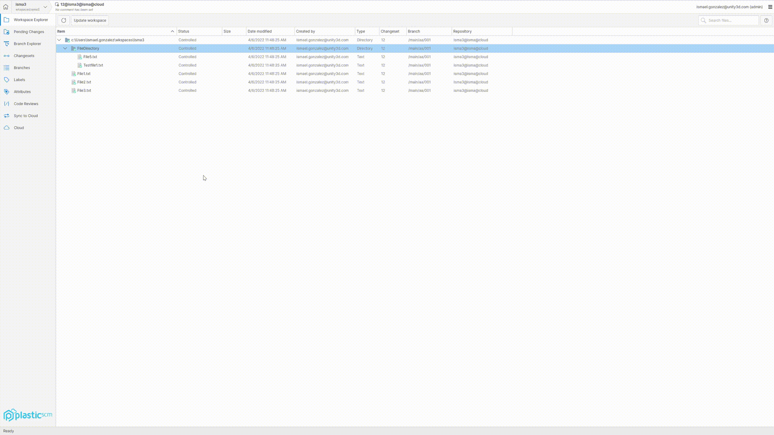Open the Changesets view
This screenshot has height=435, width=774.
coord(24,56)
